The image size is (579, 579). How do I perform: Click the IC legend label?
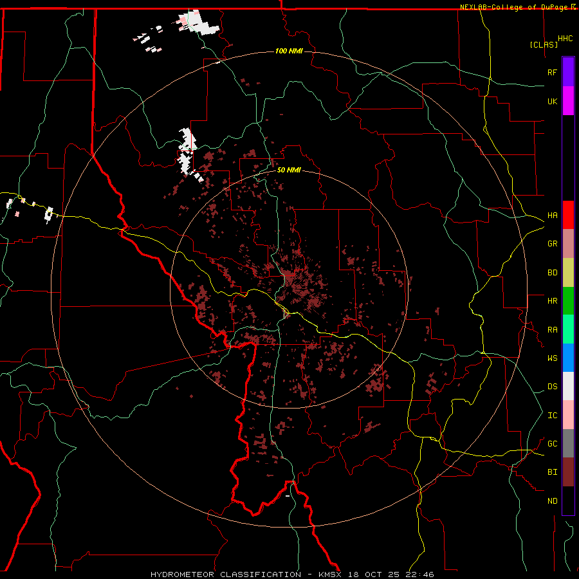[x=552, y=416]
